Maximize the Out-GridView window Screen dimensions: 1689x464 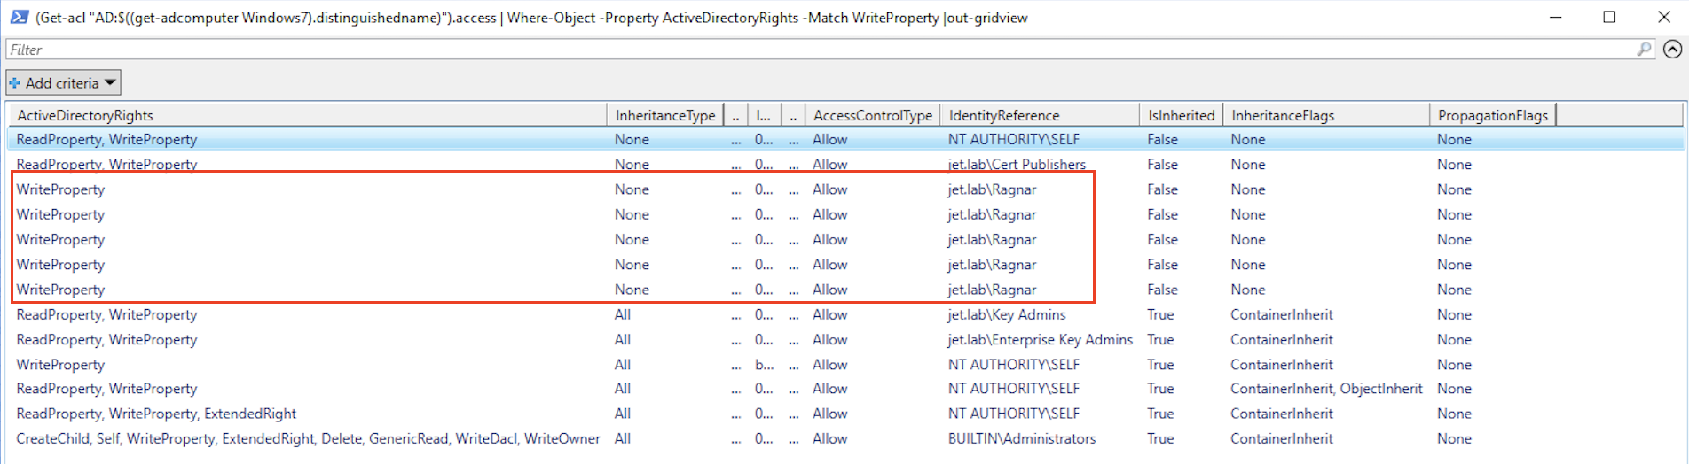[x=1609, y=17]
